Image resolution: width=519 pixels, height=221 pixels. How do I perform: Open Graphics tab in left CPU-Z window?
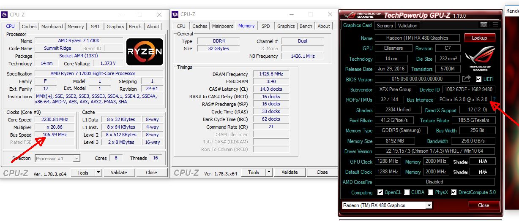115,27
